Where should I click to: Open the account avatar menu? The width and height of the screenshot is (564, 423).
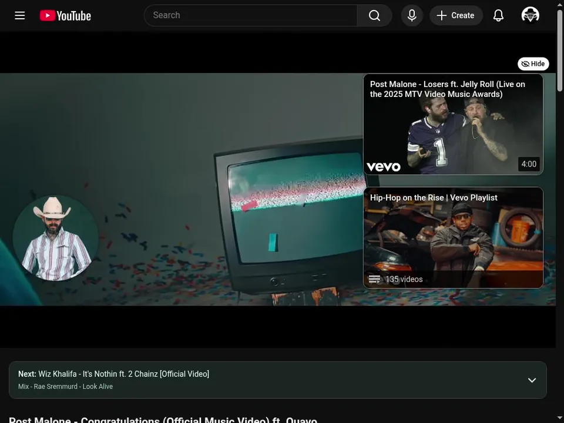point(530,15)
